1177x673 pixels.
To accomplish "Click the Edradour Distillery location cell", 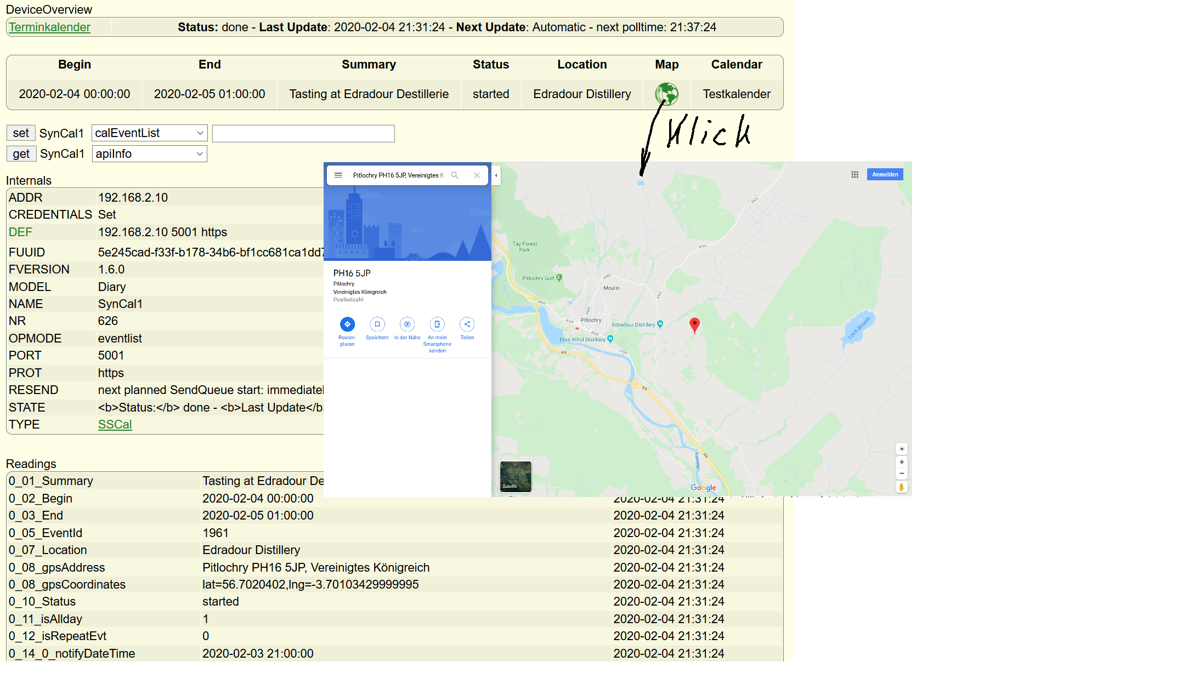I will (582, 94).
